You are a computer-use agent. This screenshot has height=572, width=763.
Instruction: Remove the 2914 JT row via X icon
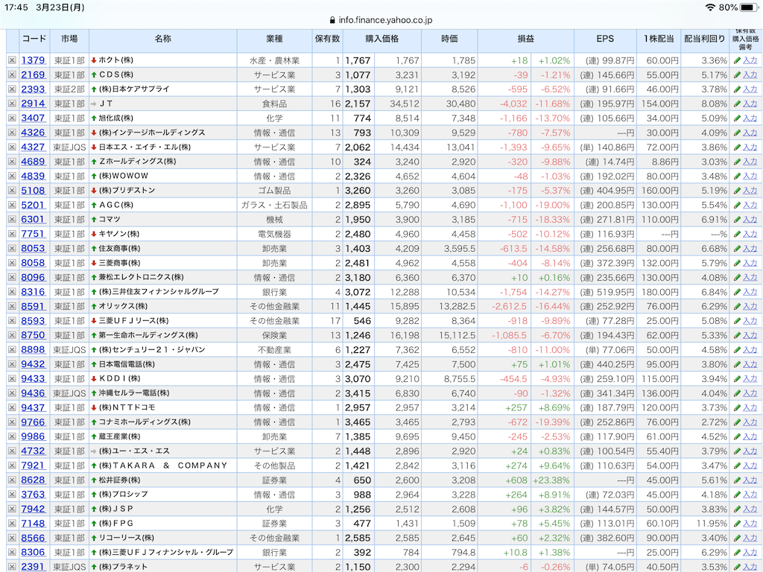coord(12,104)
